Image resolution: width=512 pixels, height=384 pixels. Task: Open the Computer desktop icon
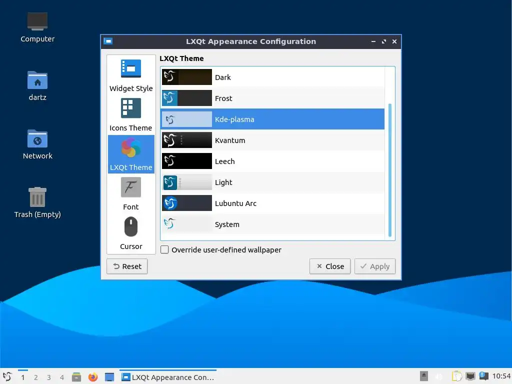coord(37,27)
